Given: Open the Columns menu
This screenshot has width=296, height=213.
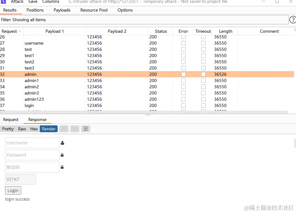Looking at the screenshot, I should pos(51,2).
